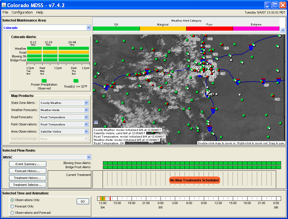Click the red Poor alert category swatch
This screenshot has height=219, width=288.
click(209, 29)
